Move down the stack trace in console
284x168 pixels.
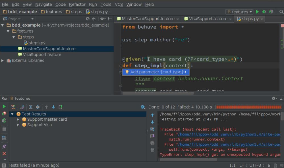click(152, 122)
